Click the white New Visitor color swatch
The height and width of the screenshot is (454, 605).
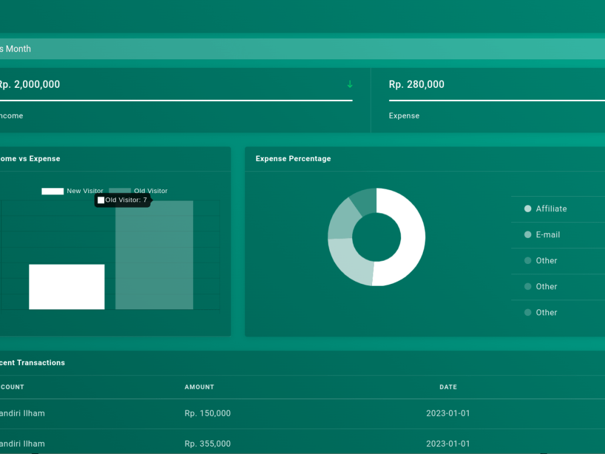[x=53, y=191]
